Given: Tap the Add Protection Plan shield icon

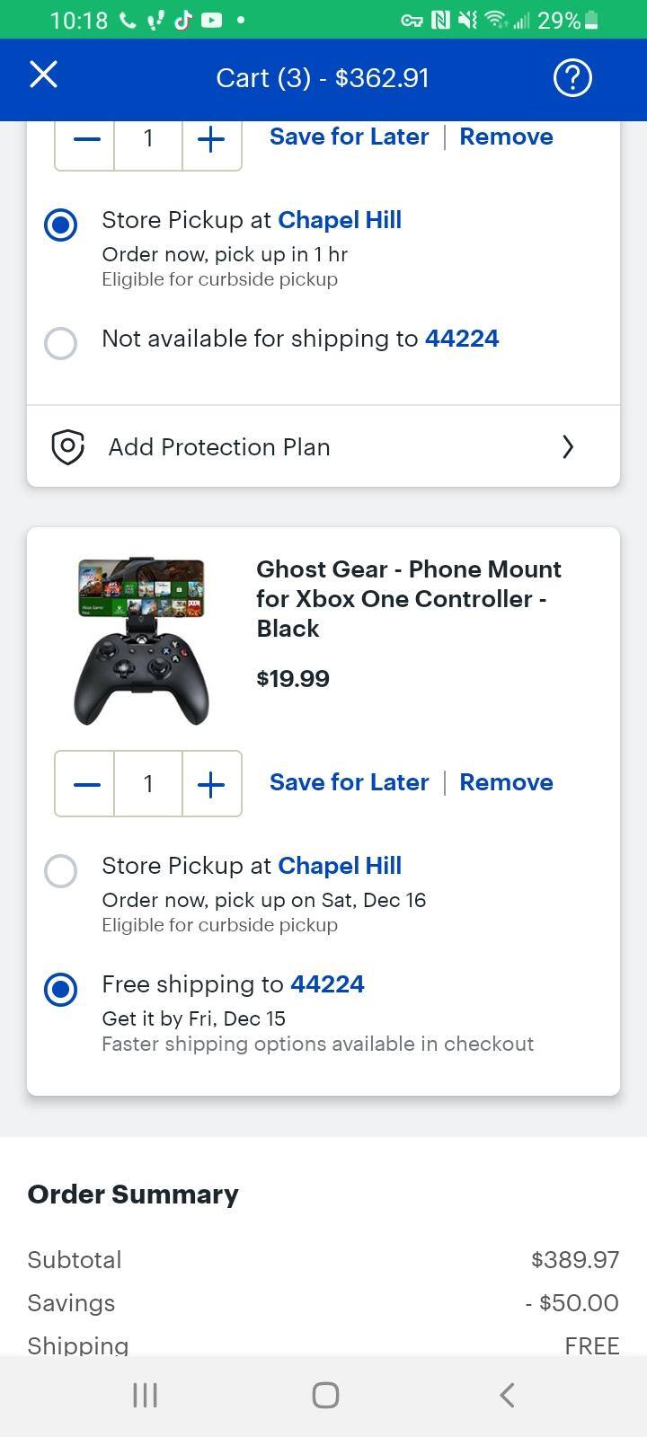Looking at the screenshot, I should (68, 446).
